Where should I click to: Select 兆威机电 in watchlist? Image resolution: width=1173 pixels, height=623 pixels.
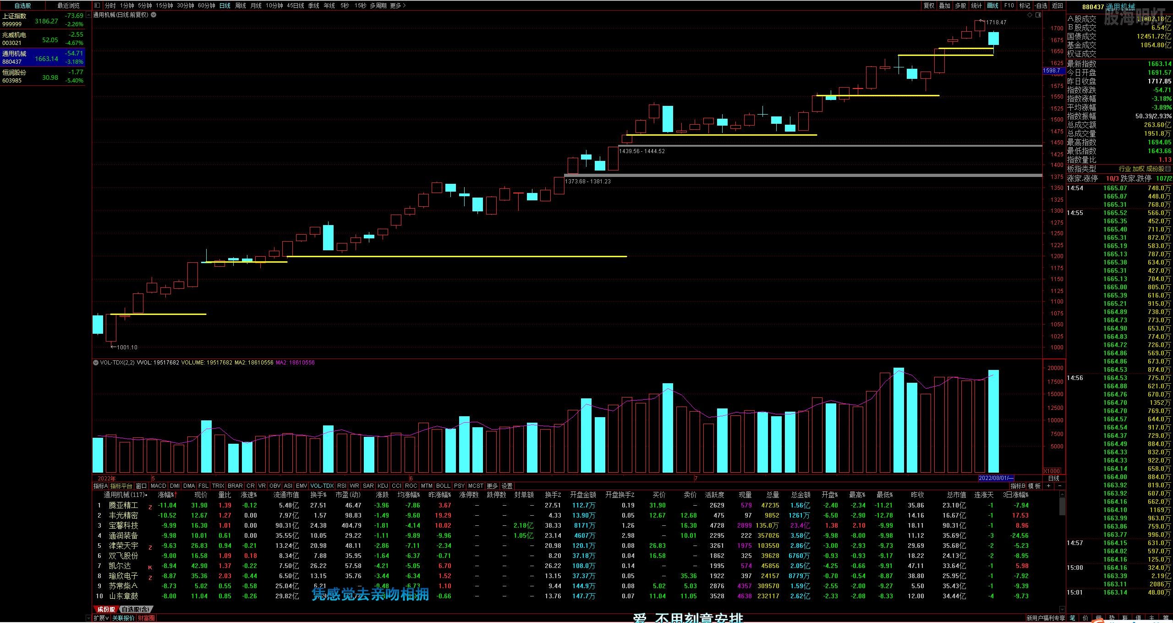pos(43,39)
